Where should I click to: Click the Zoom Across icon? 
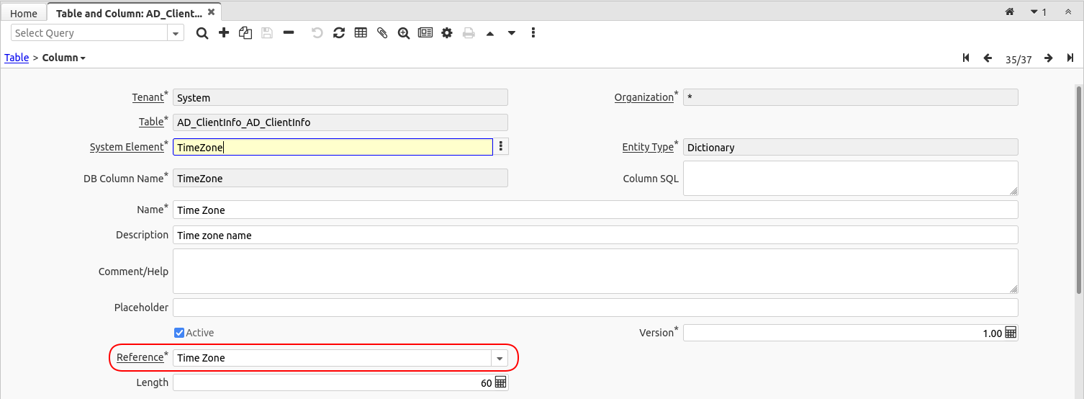(x=404, y=33)
